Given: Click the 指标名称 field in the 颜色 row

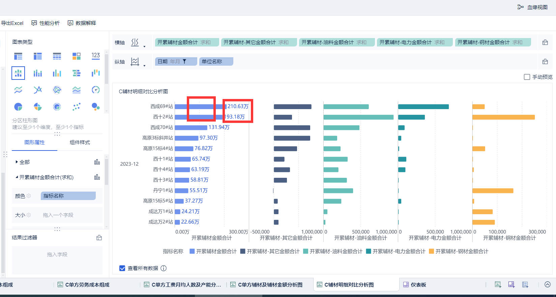Looking at the screenshot, I should tap(68, 196).
